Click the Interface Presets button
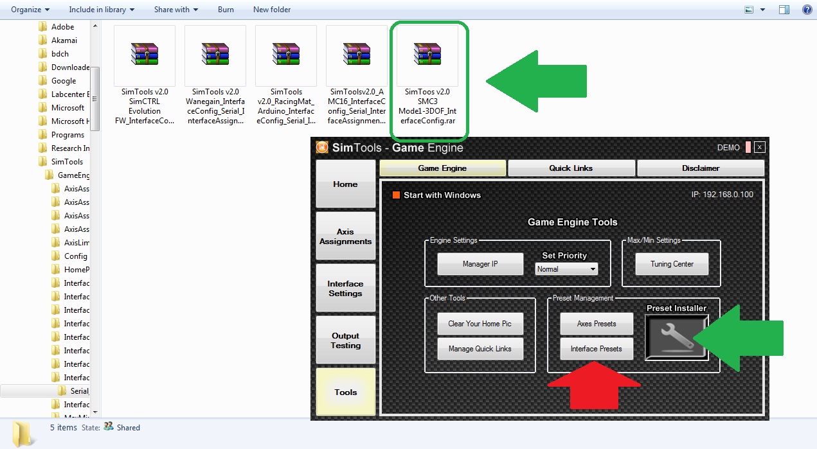This screenshot has width=817, height=449. point(597,349)
